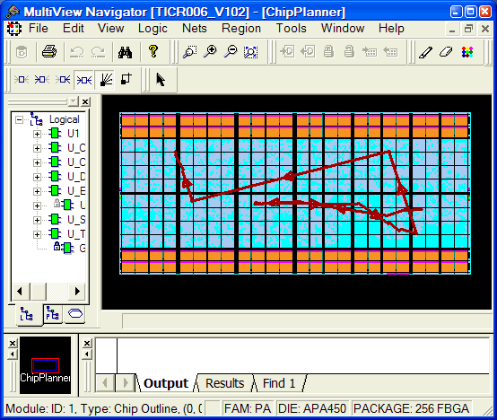Image resolution: width=497 pixels, height=420 pixels.
Task: Switch to the Find 1 tab
Action: [279, 383]
